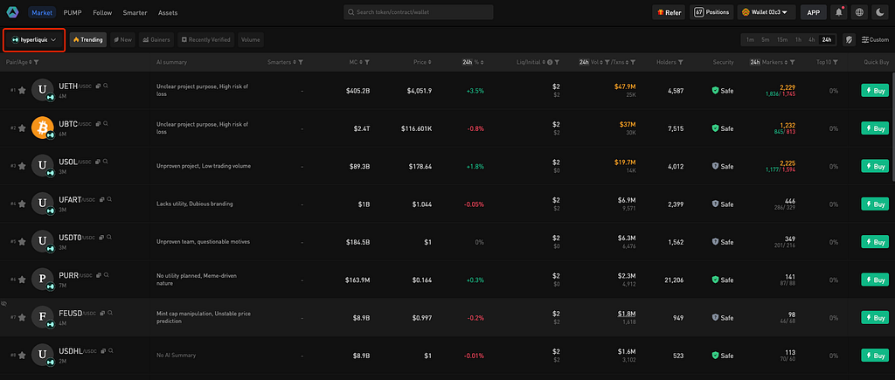Click the shield filter icon beside 24h

click(849, 40)
